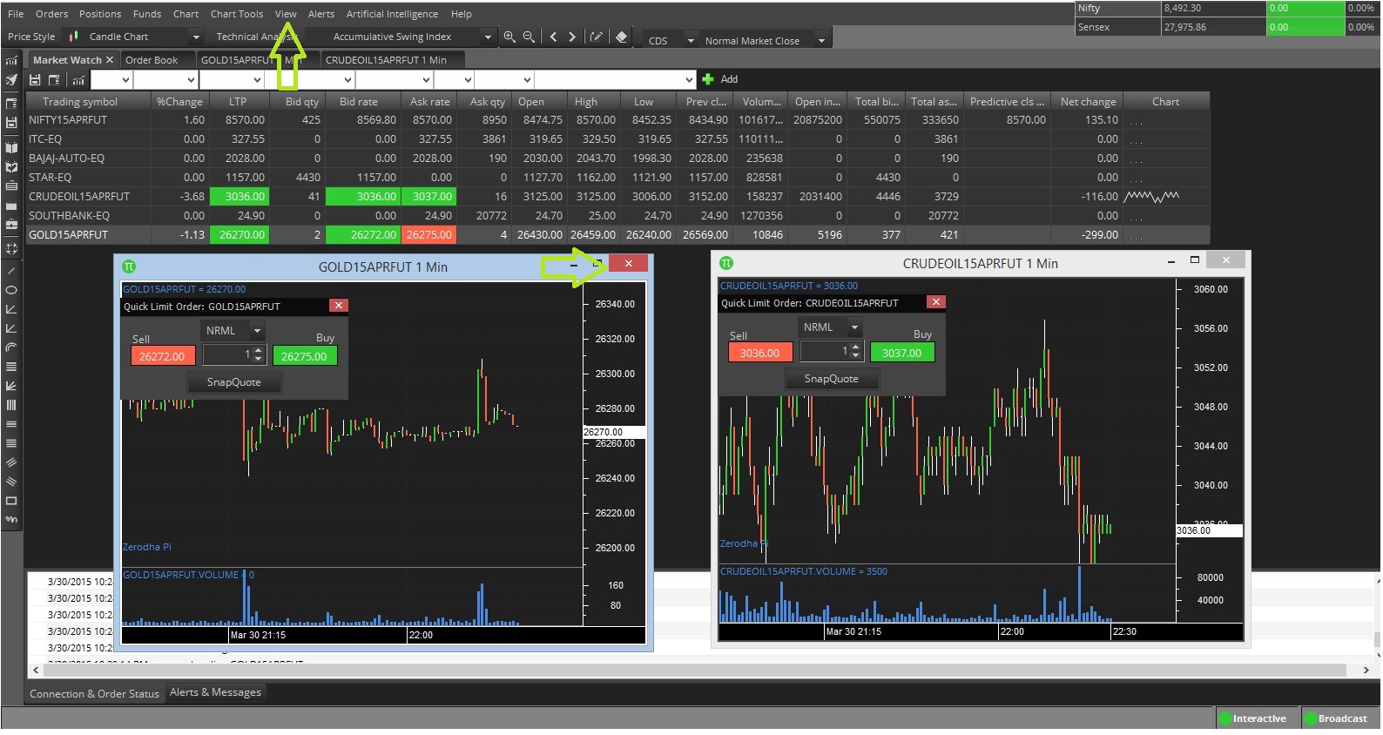Open the Orders menu
1383x735 pixels.
pyautogui.click(x=51, y=14)
